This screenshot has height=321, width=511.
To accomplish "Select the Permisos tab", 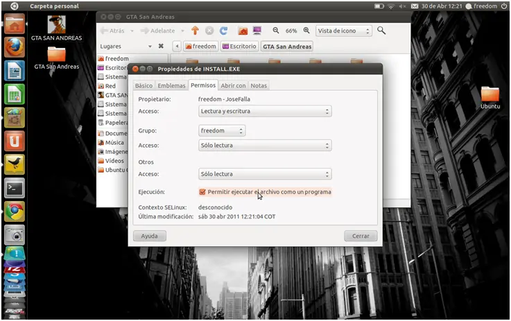I will [203, 85].
